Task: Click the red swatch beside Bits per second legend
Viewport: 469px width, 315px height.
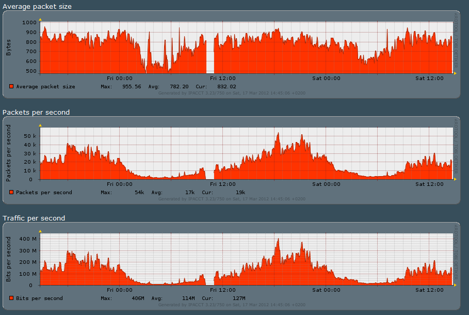Action: [11, 298]
